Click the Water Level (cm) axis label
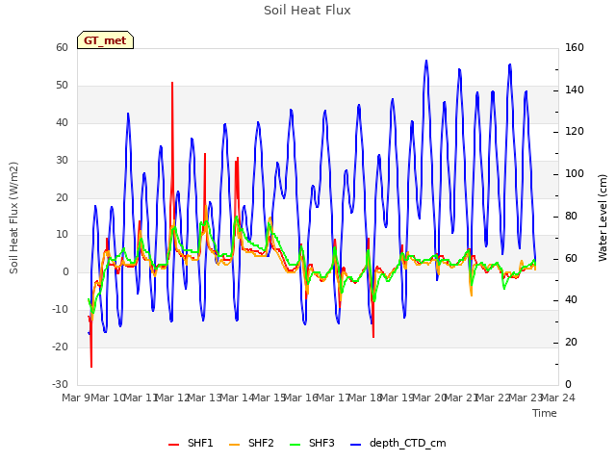The height and width of the screenshot is (462, 616). (603, 218)
